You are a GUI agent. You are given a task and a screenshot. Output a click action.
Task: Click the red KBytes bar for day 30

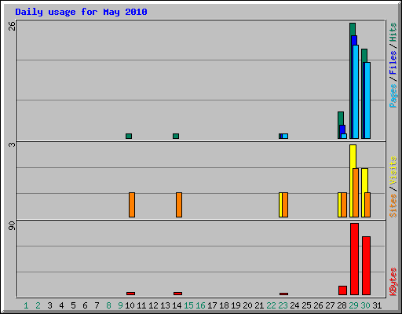pyautogui.click(x=366, y=265)
